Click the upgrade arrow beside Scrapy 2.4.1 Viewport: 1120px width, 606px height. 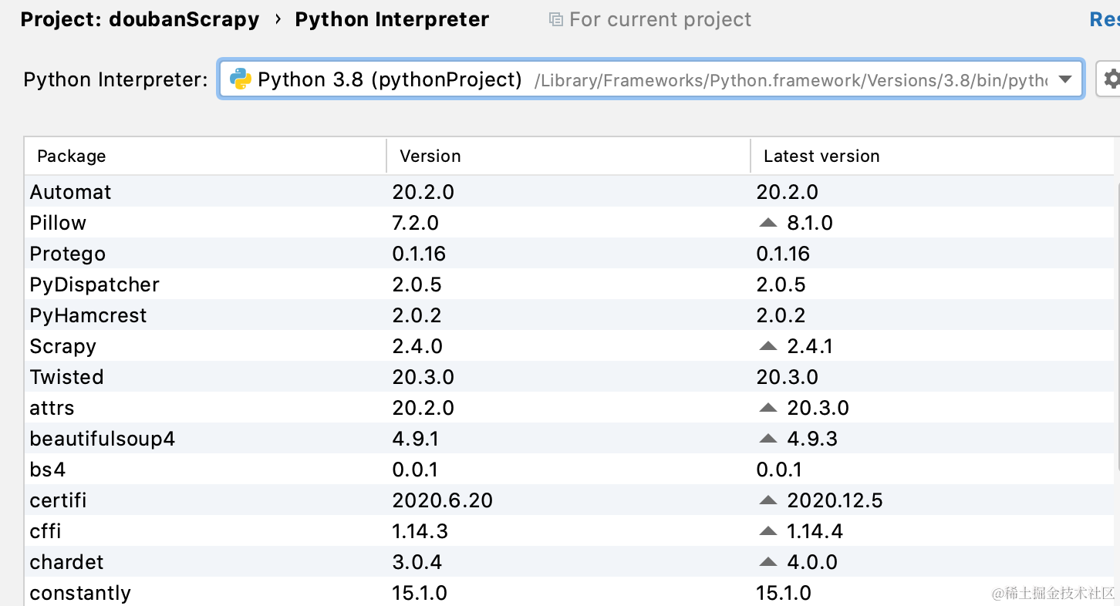[x=767, y=346]
